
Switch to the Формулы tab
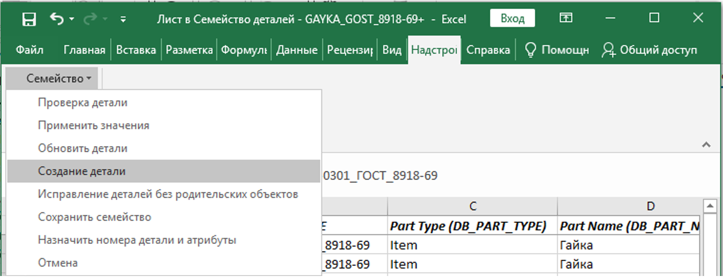tap(244, 50)
